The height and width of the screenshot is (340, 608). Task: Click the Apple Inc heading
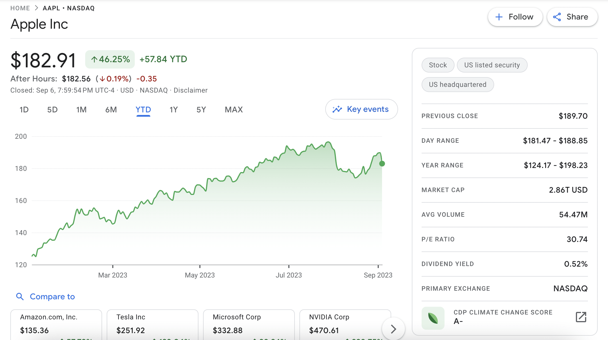[x=39, y=24]
